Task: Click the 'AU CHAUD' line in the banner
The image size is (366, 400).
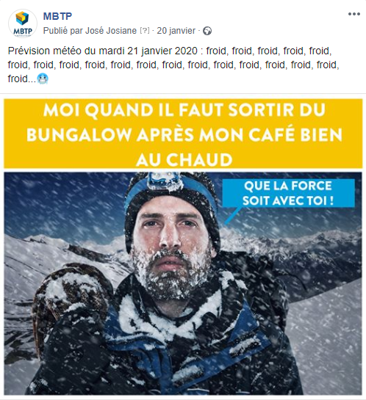Action: (x=184, y=159)
